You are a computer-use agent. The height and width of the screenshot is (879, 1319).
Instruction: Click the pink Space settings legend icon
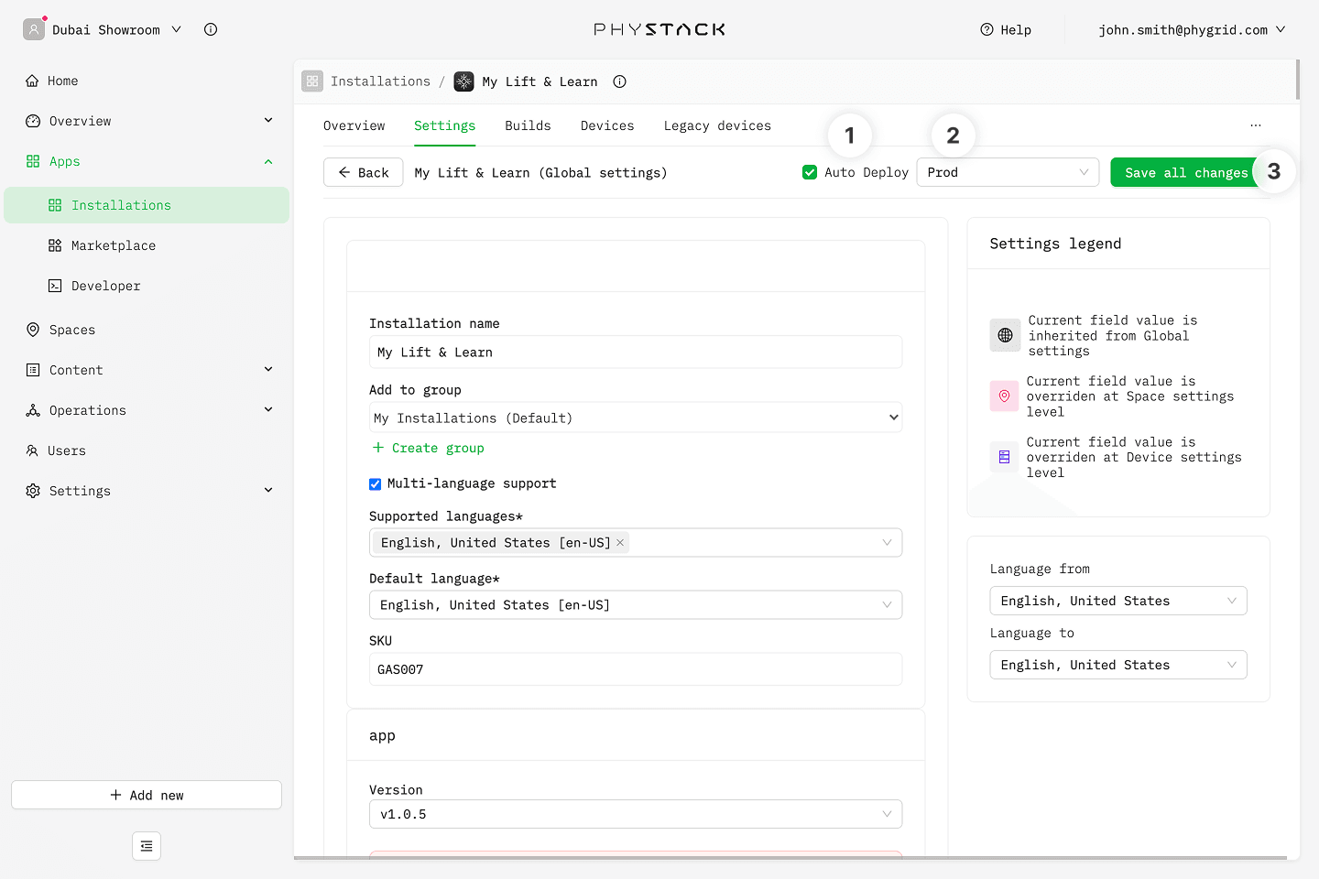tap(1004, 396)
